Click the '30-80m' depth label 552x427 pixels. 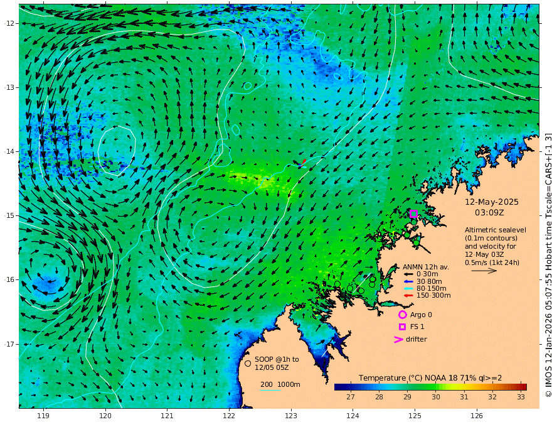(x=429, y=281)
